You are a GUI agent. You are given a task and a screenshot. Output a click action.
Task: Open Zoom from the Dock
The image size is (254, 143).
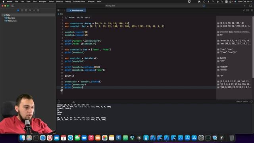pos(84,138)
